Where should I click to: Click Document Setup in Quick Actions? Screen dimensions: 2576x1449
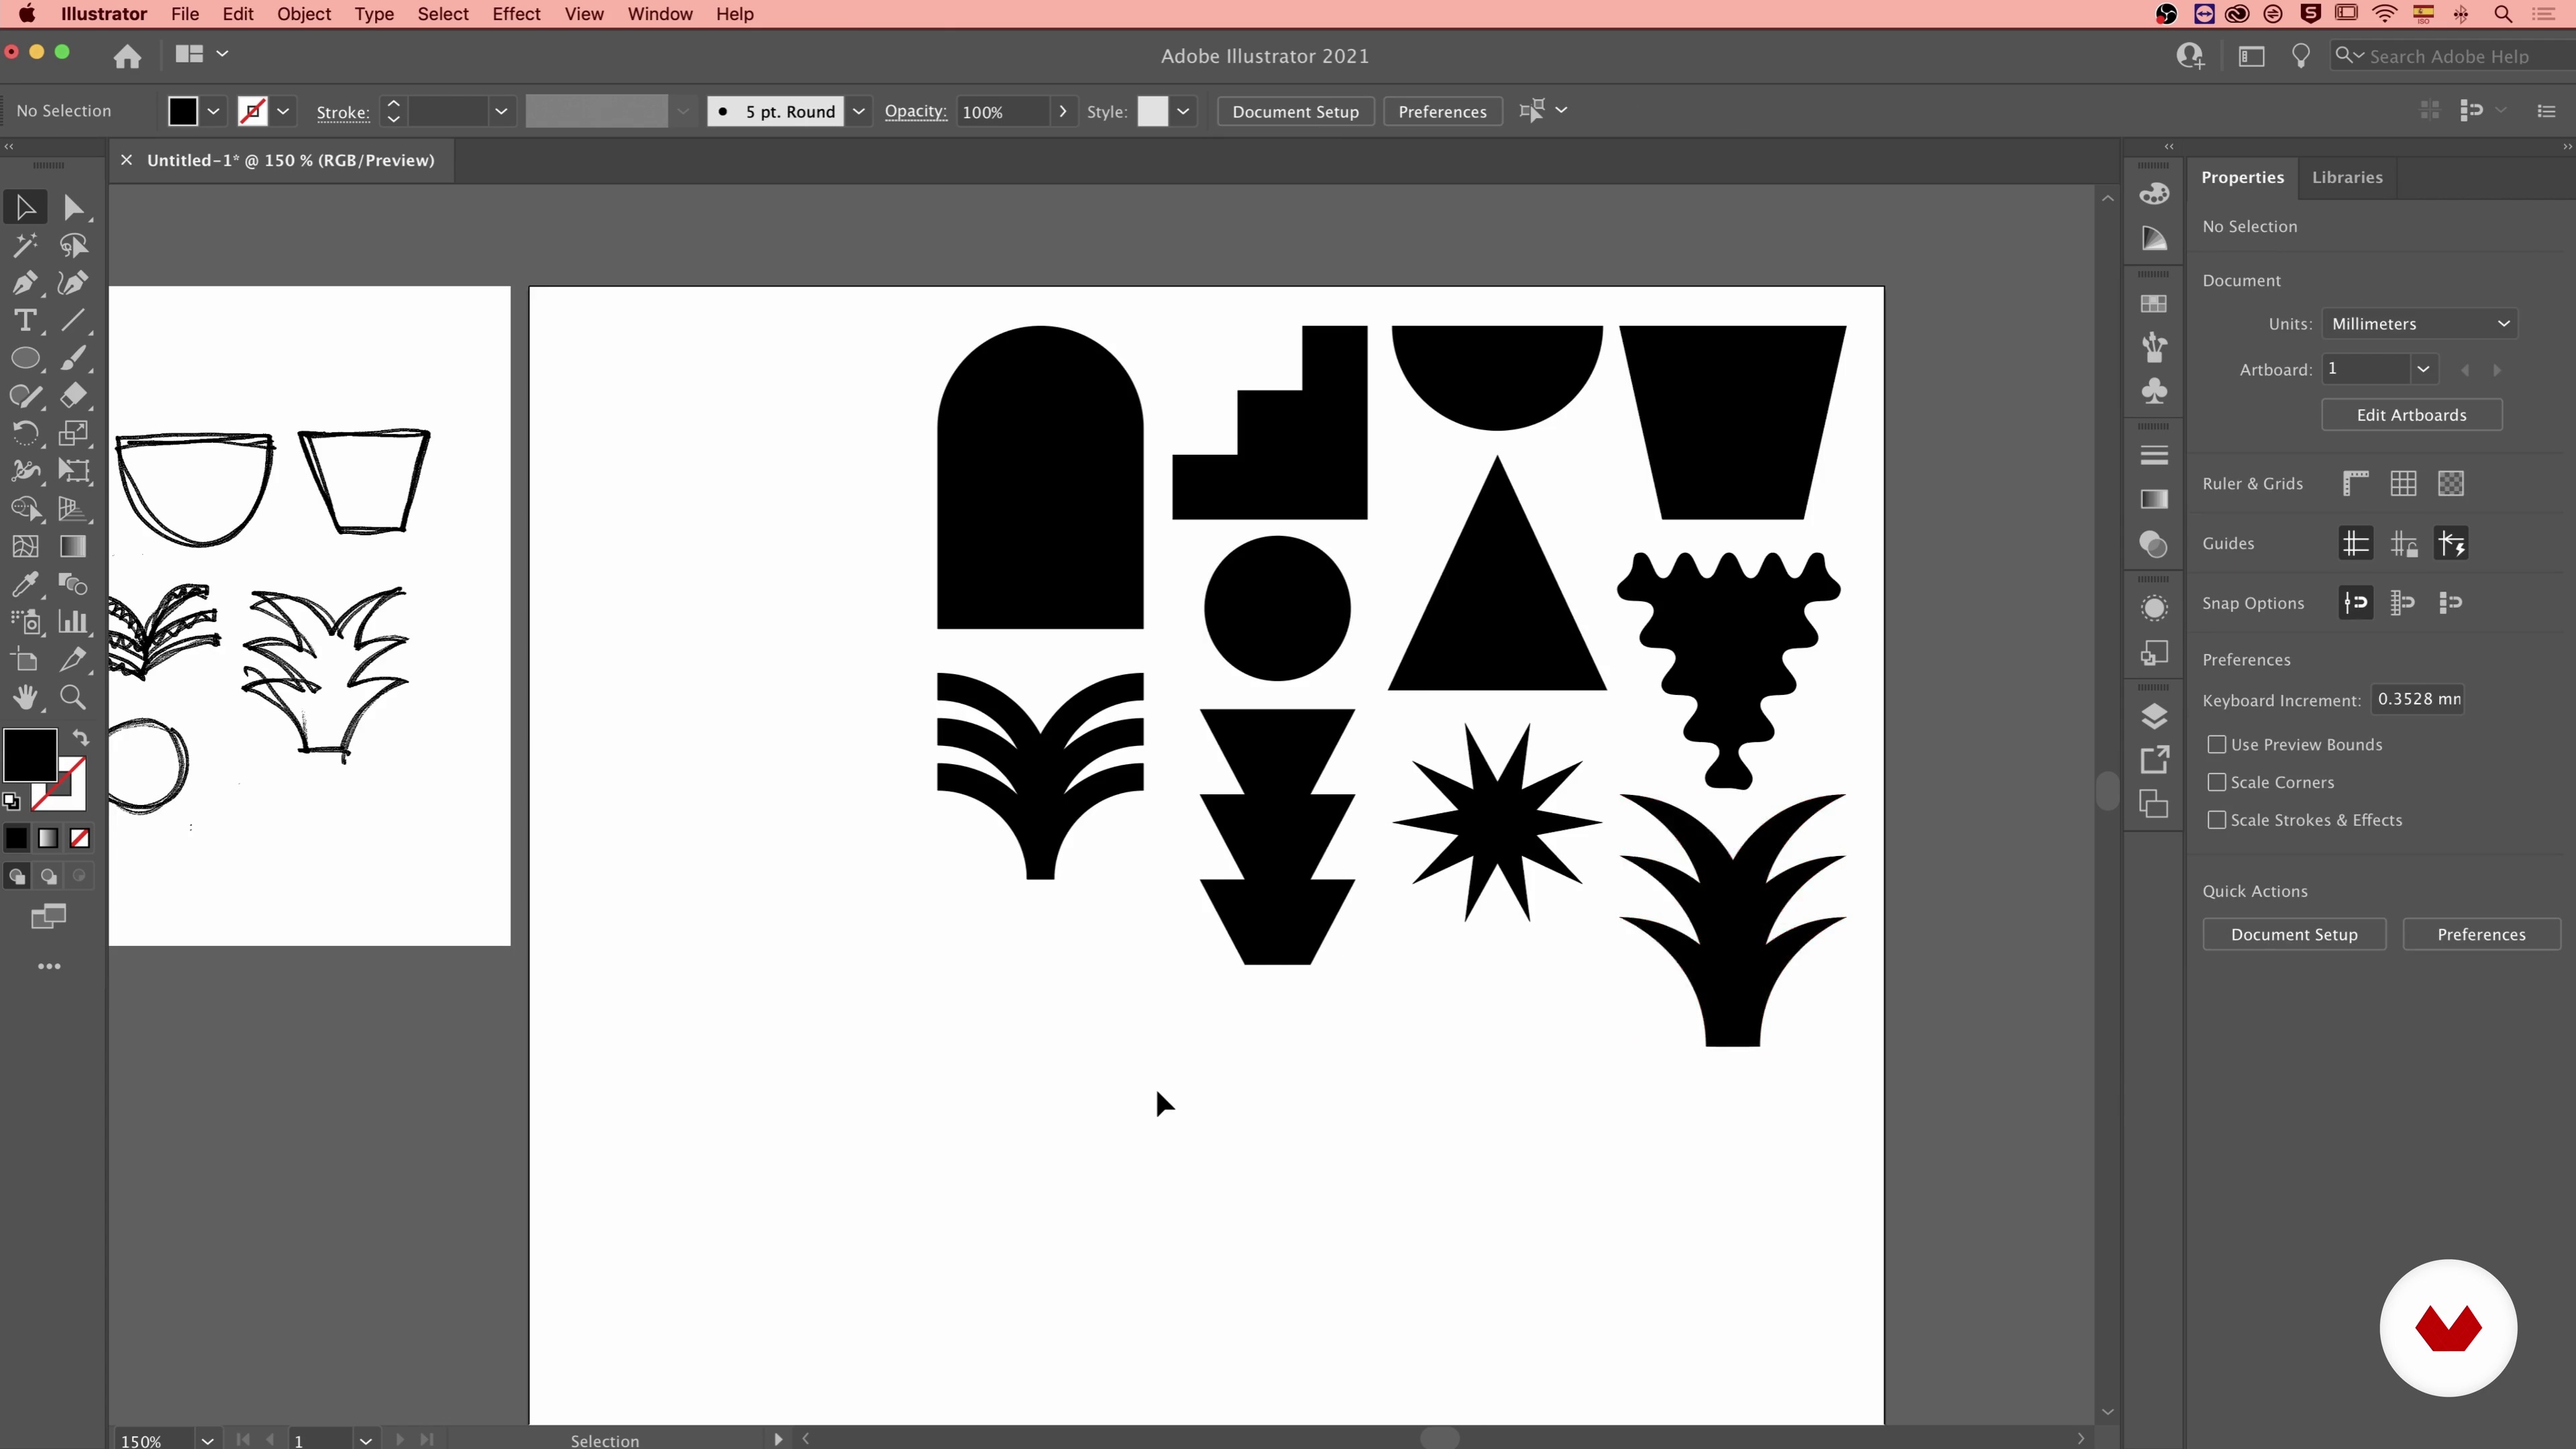[x=2293, y=934]
